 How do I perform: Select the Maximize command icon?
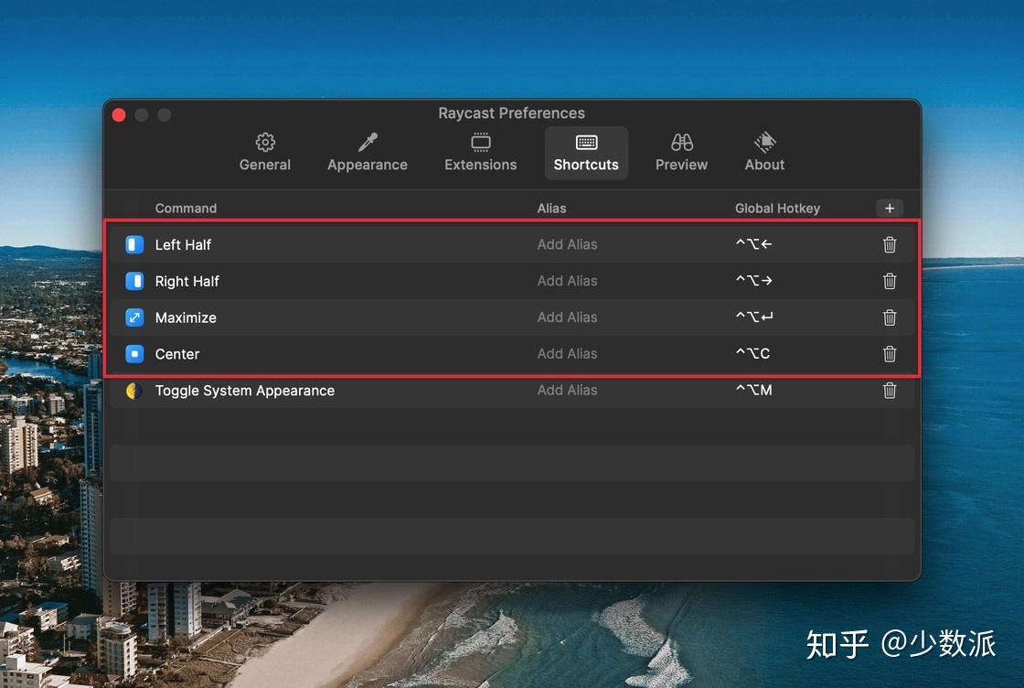point(133,317)
